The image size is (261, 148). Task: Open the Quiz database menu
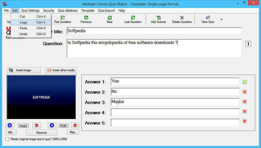68,11
